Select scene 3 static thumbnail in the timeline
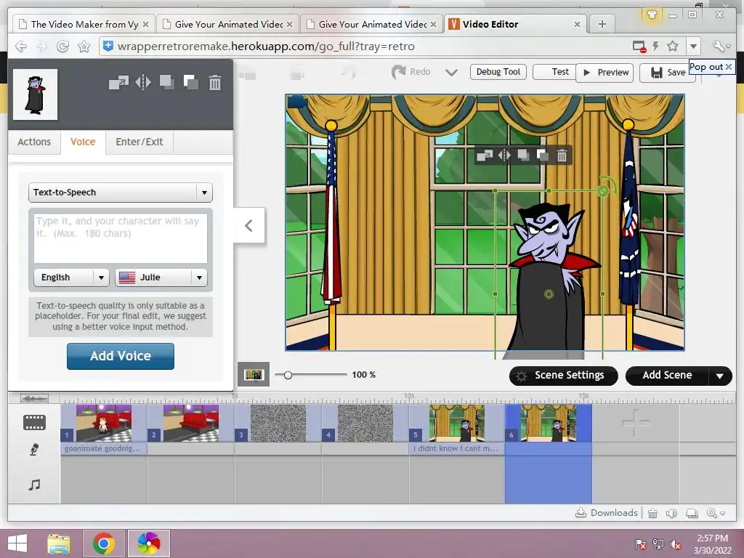 (x=278, y=424)
